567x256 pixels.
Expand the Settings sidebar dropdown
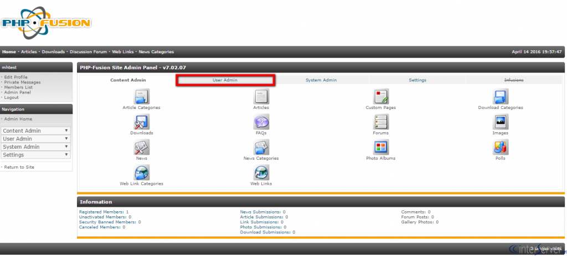36,154
